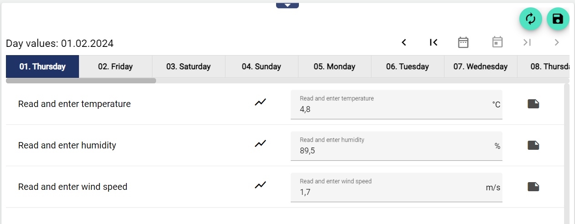This screenshot has width=575, height=224.
Task: Open wind speed trend chart icon
Action: tap(260, 185)
